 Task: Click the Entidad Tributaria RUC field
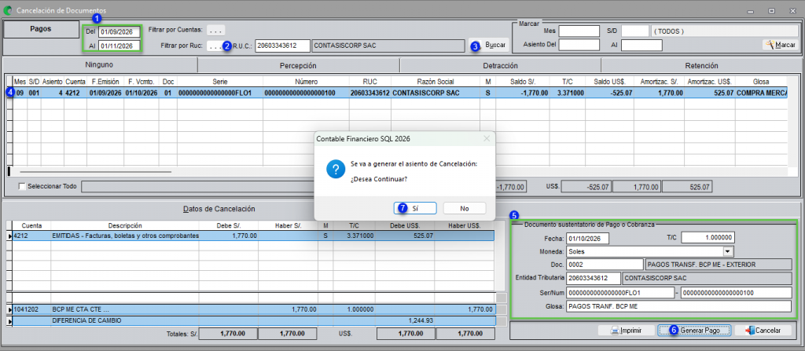tap(593, 278)
